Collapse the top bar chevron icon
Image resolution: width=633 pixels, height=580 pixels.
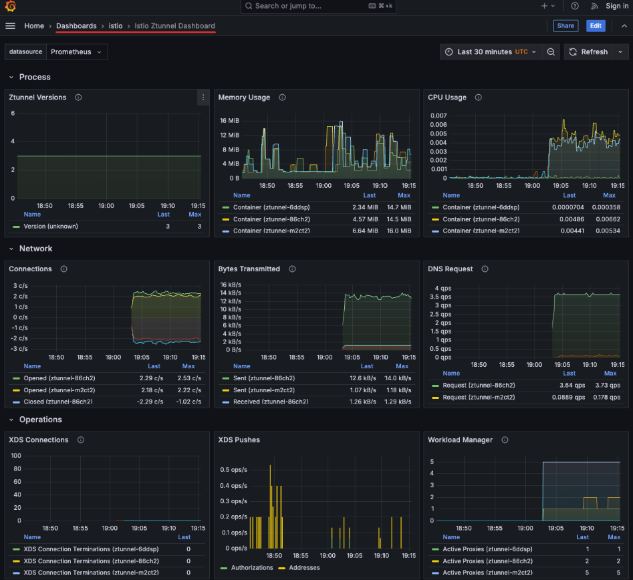pyautogui.click(x=624, y=26)
